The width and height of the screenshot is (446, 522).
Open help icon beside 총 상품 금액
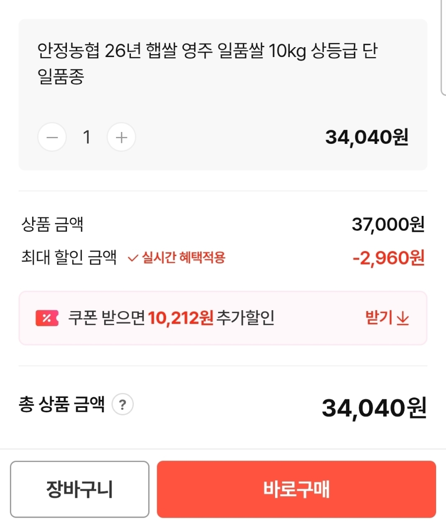point(123,404)
